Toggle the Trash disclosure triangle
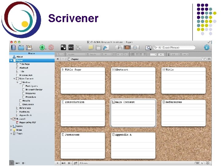Screen dimensions: 221x166 click(x=11, y=134)
